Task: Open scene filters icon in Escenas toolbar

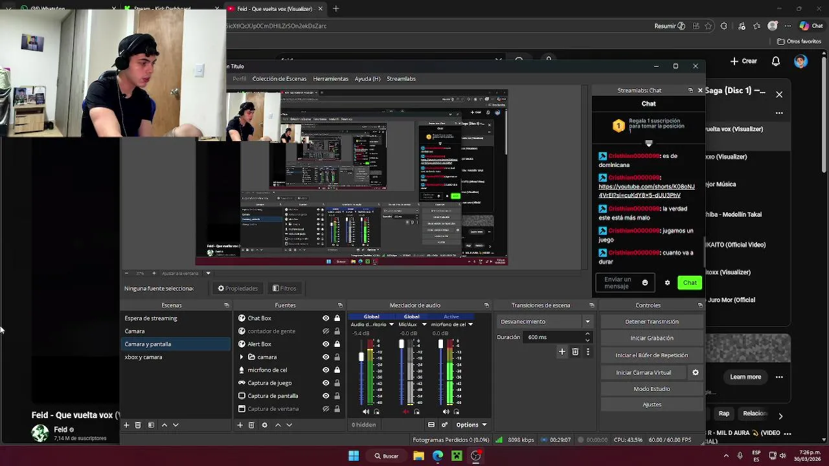Action: pos(151,425)
